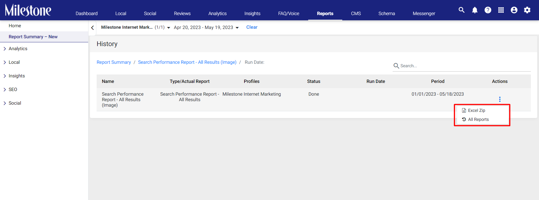This screenshot has width=539, height=200.
Task: Open Report Summary – New in sidebar
Action: (33, 37)
